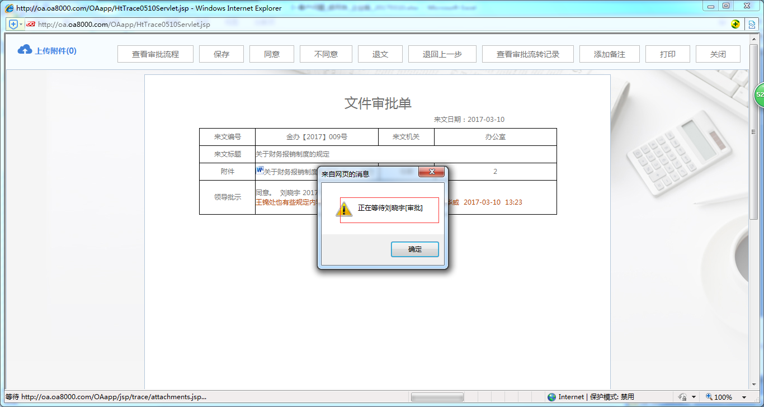Click the 添加备注 button
The height and width of the screenshot is (407, 764).
[610, 54]
